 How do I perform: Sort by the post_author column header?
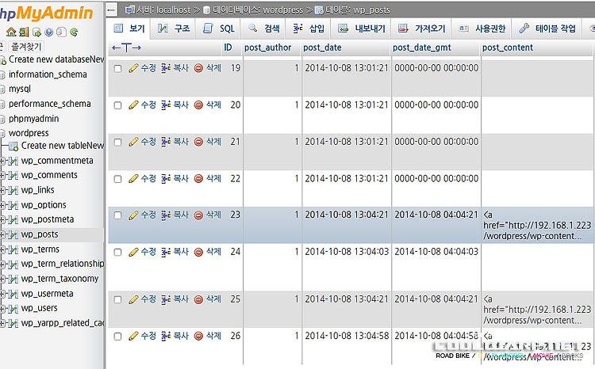(x=267, y=48)
